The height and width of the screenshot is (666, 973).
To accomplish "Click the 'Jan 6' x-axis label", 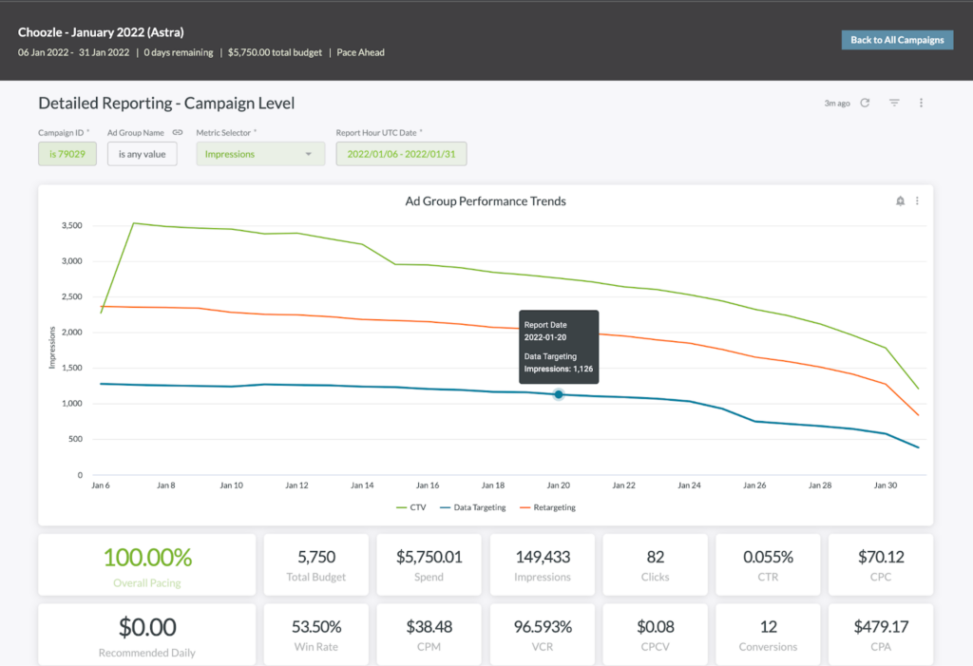I will pos(101,485).
